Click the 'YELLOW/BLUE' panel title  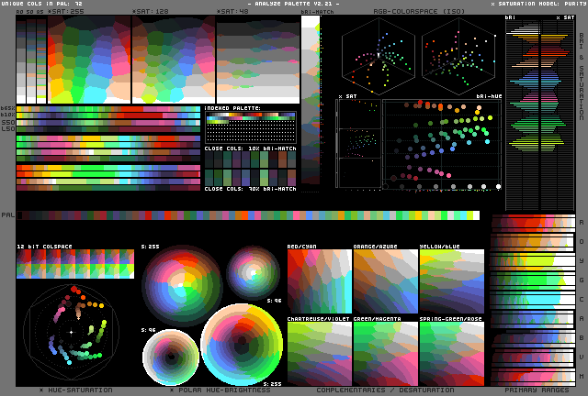(x=439, y=247)
